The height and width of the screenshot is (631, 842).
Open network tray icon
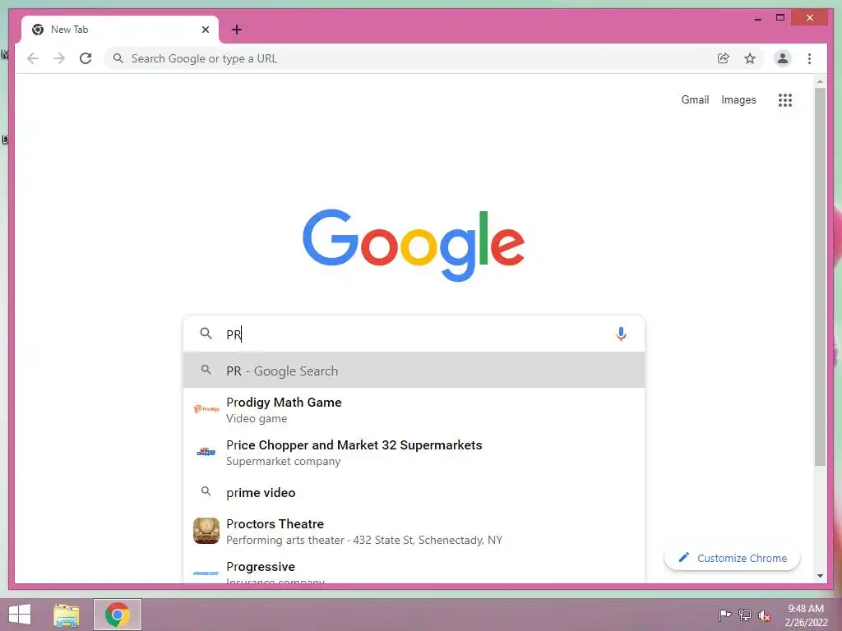pyautogui.click(x=745, y=615)
